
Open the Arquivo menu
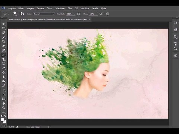coord(12,9)
